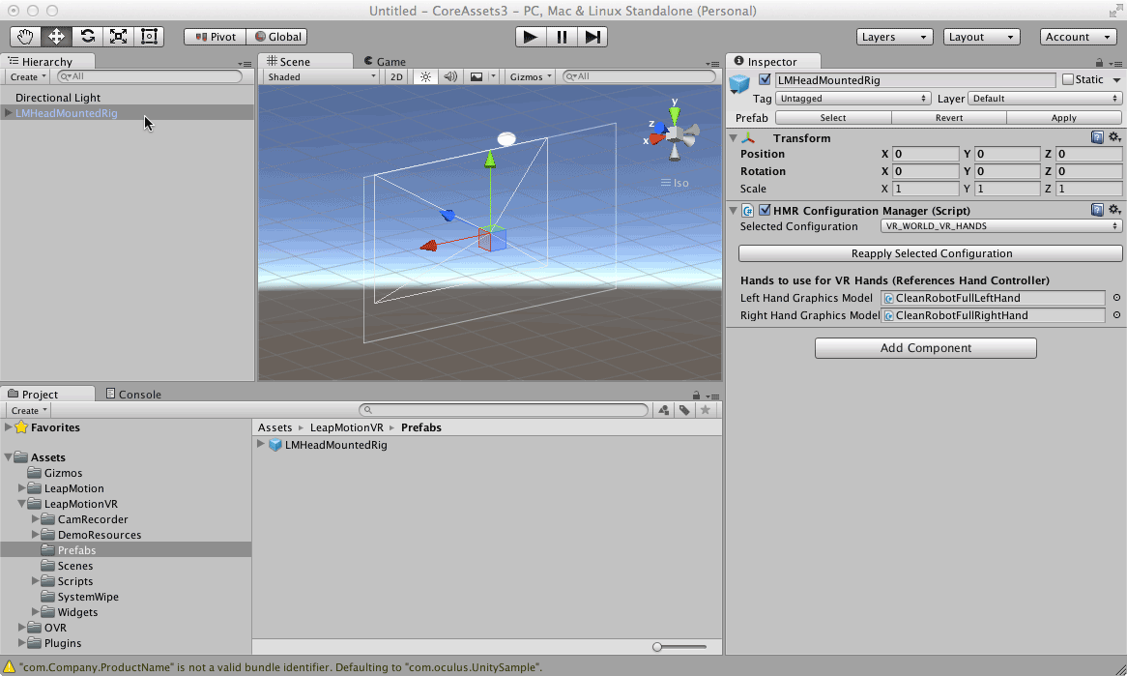Click the green Y-axis move arrow
Screen dimensions: 1127x676
click(x=490, y=159)
